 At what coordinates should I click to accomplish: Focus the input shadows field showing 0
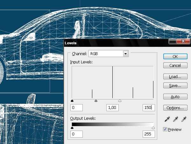point(77,108)
